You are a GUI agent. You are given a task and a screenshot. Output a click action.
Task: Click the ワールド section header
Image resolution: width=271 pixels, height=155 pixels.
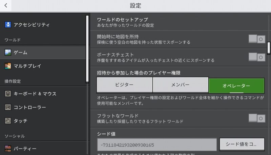click(x=13, y=40)
